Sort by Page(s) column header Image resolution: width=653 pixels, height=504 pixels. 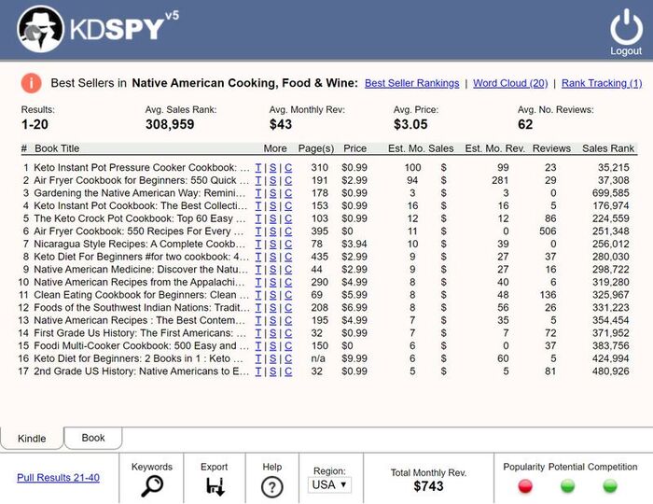(x=316, y=148)
